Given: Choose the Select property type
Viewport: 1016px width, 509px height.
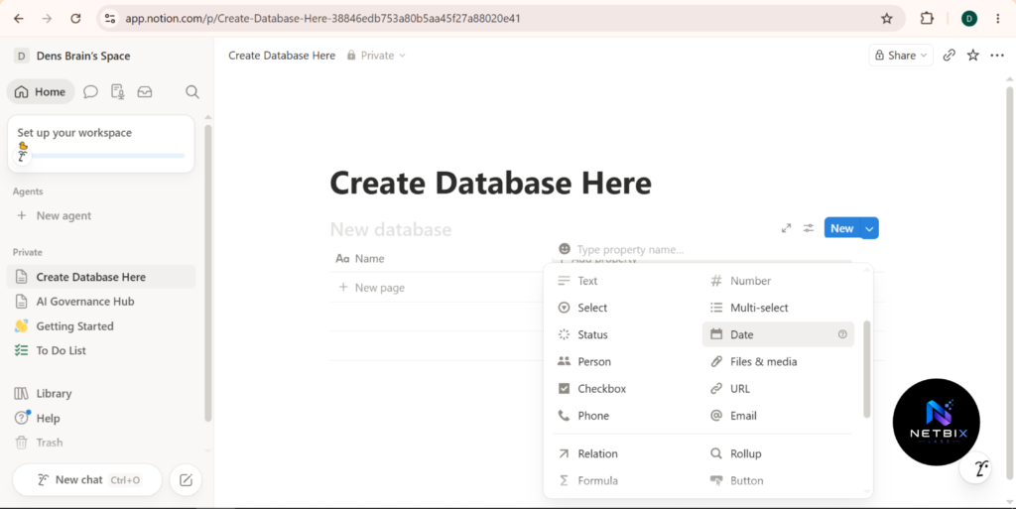Looking at the screenshot, I should 627,308.
